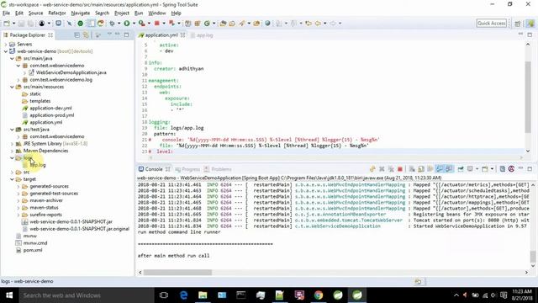Open Edge browser from the taskbar
Screen dimensions: 538x303
tap(183, 295)
